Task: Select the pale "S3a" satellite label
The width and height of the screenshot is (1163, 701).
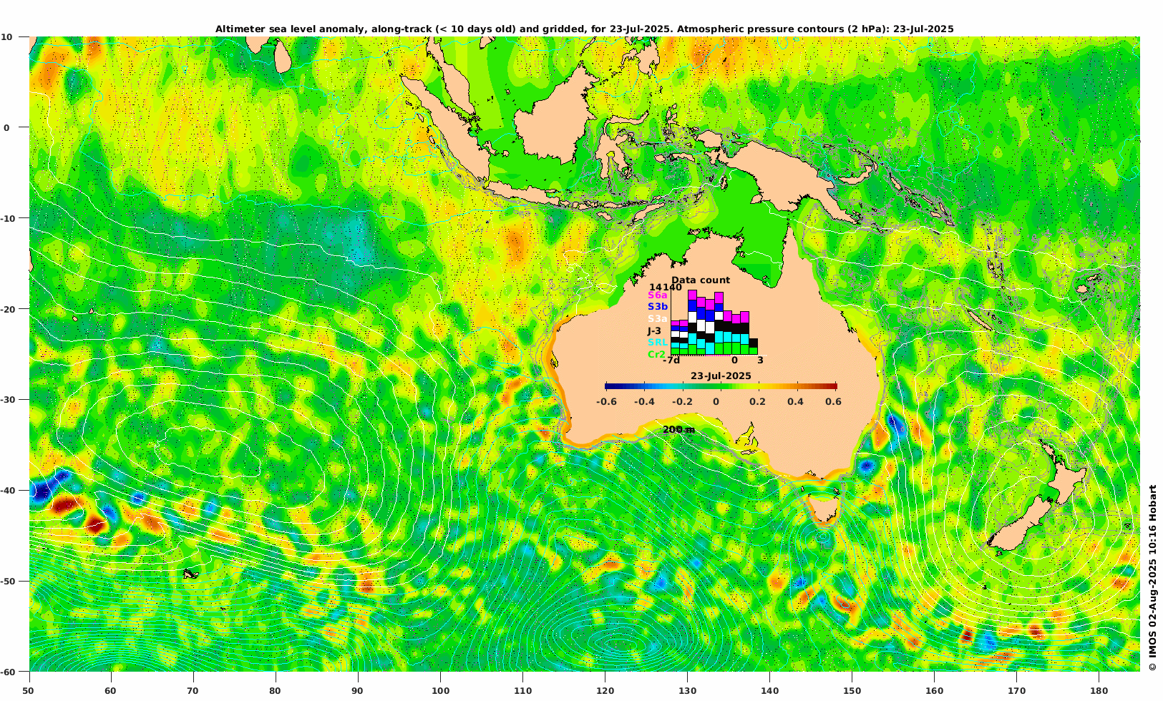Action: (658, 319)
